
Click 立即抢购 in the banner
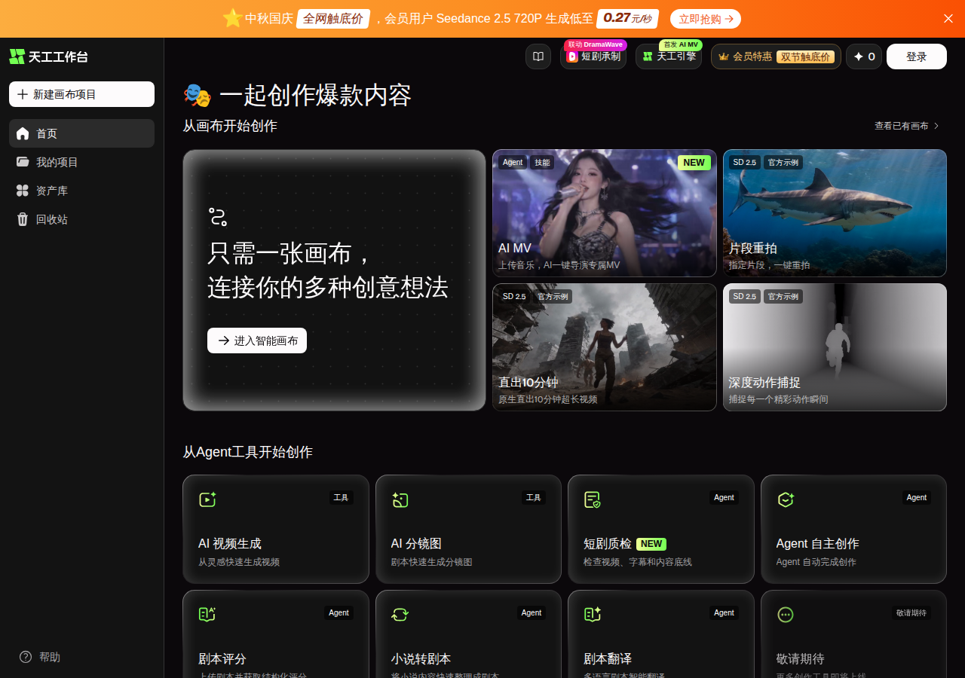706,19
